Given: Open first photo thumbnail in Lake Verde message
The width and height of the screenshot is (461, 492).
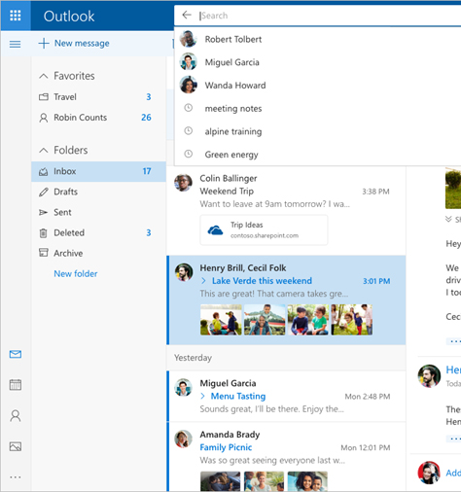Looking at the screenshot, I should 221,320.
